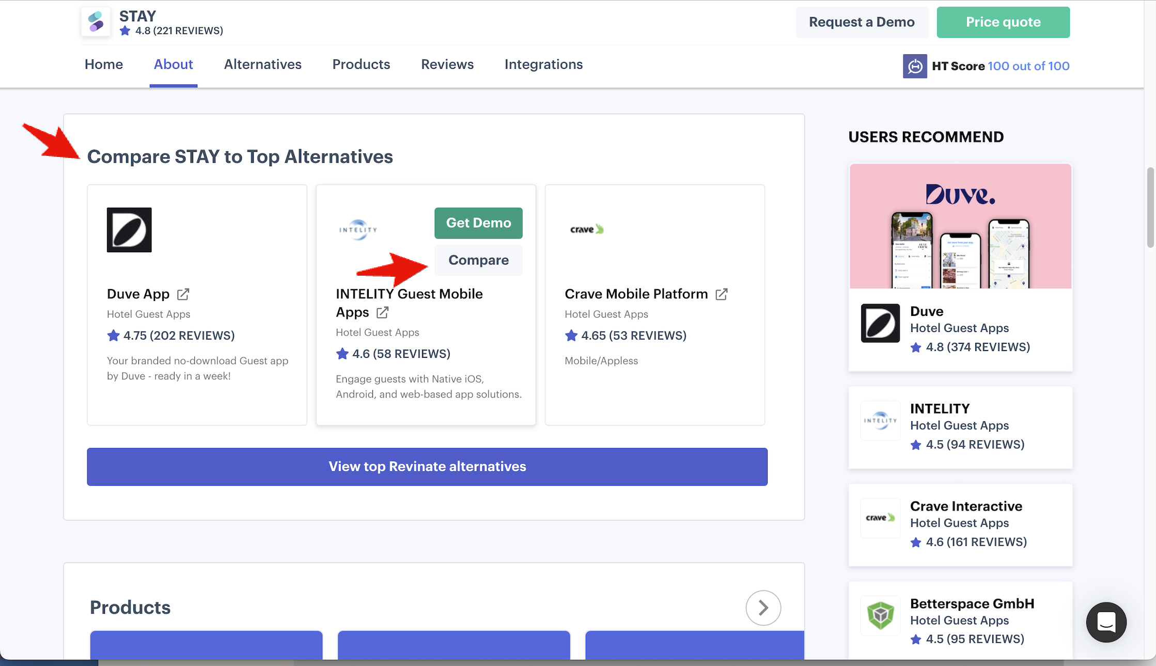Switch to the Alternatives tab

pyautogui.click(x=262, y=65)
